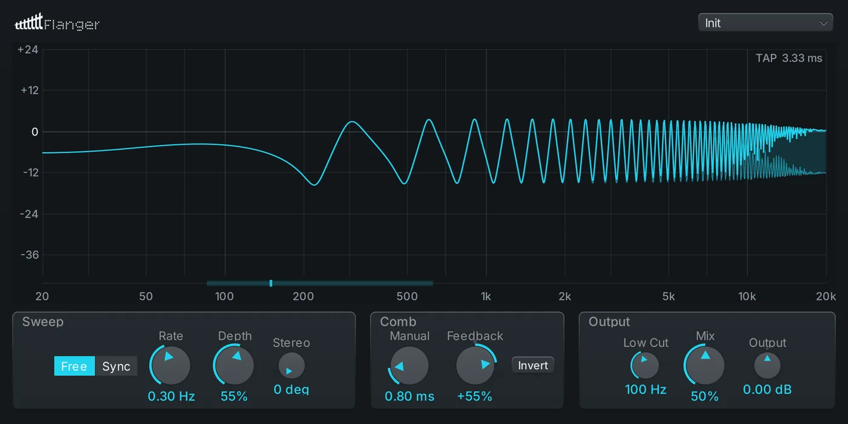848x424 pixels.
Task: Click the Stereo label
Action: coord(291,343)
